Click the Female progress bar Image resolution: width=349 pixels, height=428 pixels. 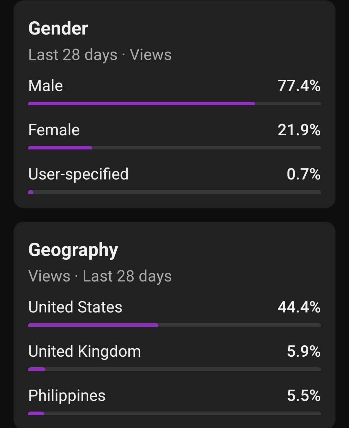[x=60, y=148]
